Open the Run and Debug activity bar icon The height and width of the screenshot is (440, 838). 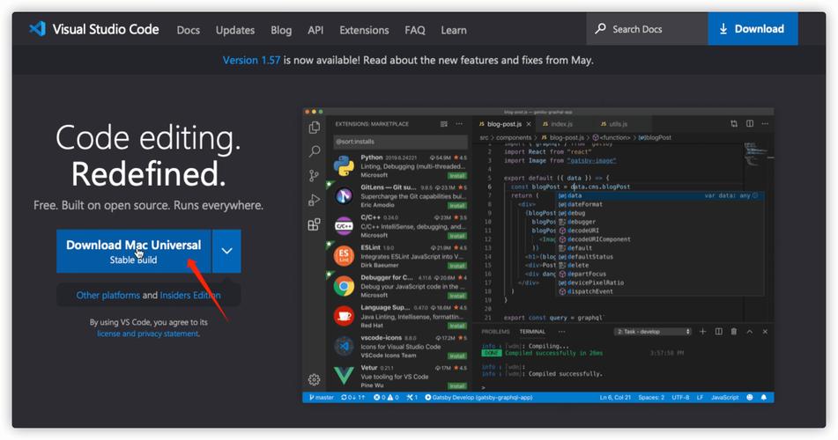(x=315, y=200)
